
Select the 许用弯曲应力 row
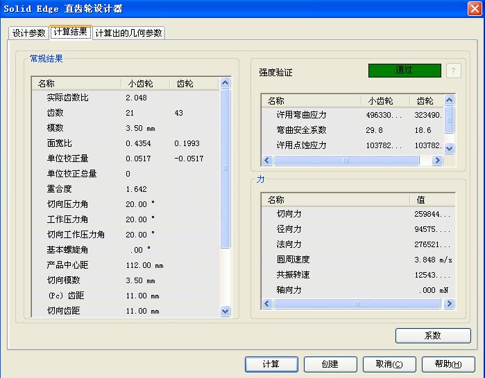click(x=353, y=115)
